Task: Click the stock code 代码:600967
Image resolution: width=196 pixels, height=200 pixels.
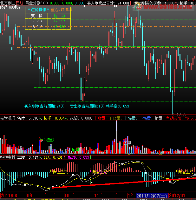Action: 10,8
